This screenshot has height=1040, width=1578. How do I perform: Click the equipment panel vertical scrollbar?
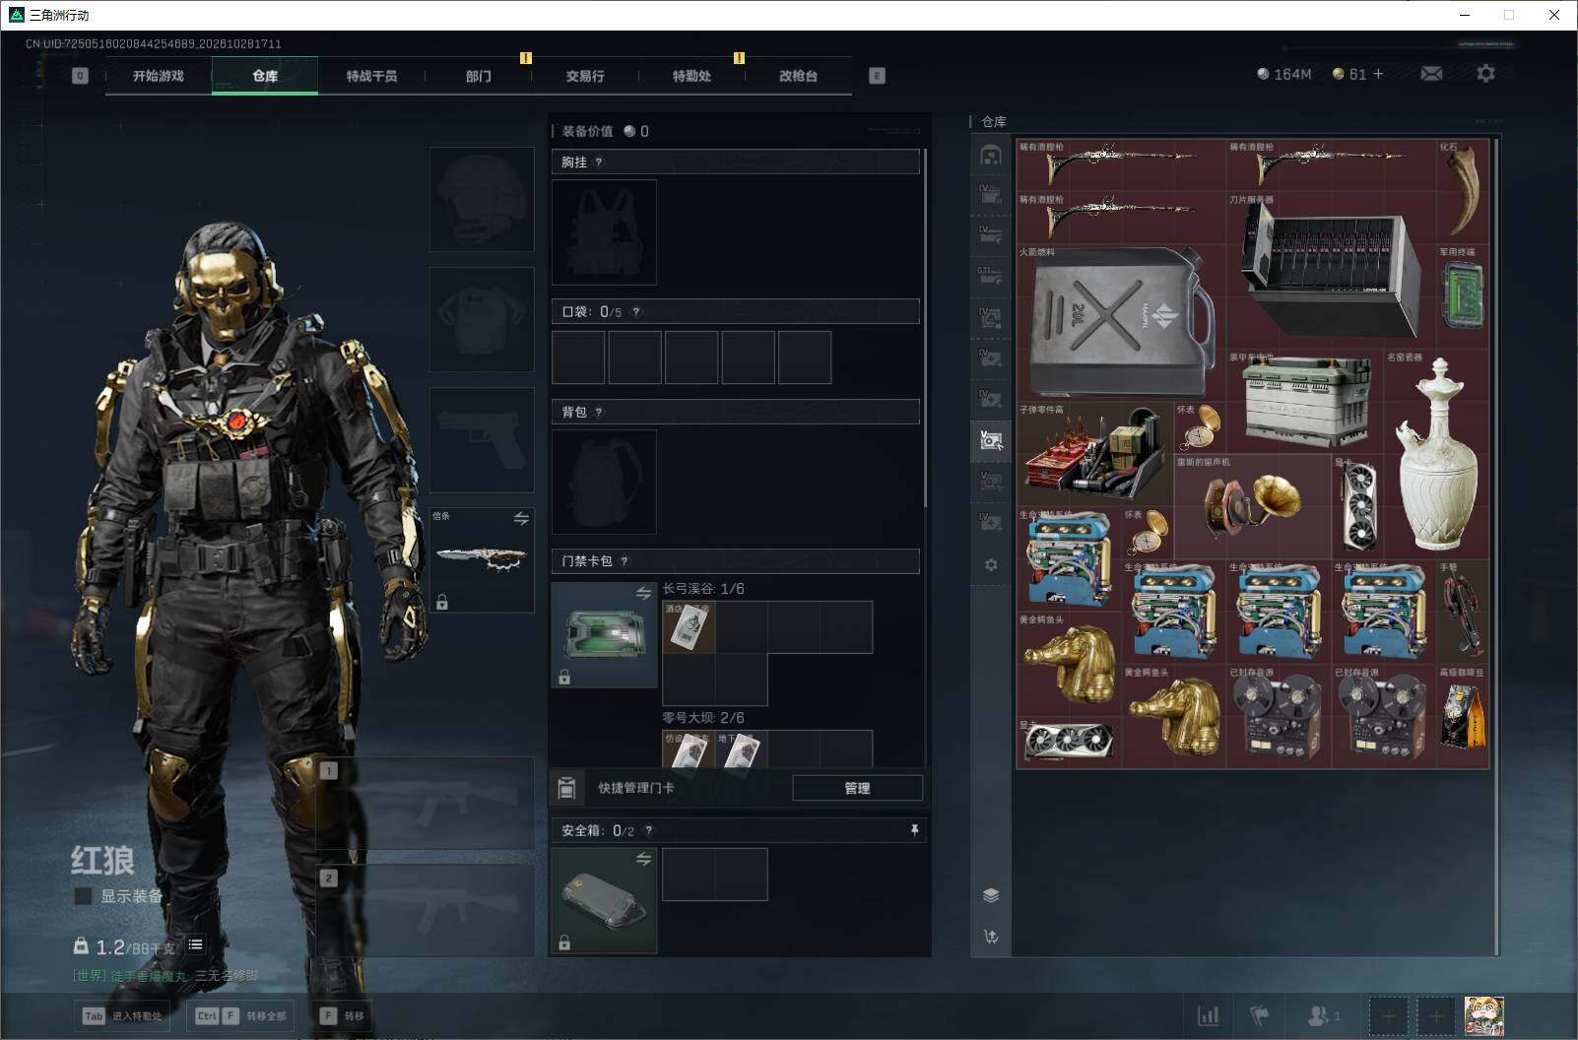tap(925, 329)
